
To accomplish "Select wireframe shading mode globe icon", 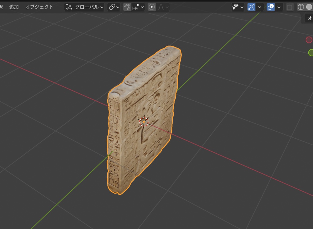I will (x=300, y=7).
